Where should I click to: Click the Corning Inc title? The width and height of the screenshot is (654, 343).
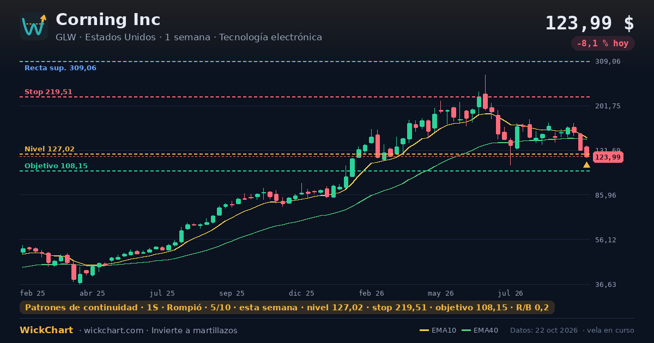click(x=108, y=20)
